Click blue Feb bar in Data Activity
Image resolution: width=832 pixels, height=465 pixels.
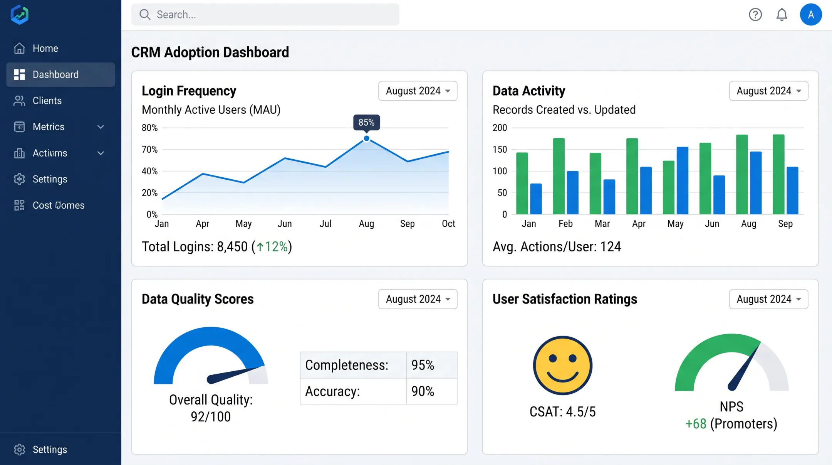point(573,193)
